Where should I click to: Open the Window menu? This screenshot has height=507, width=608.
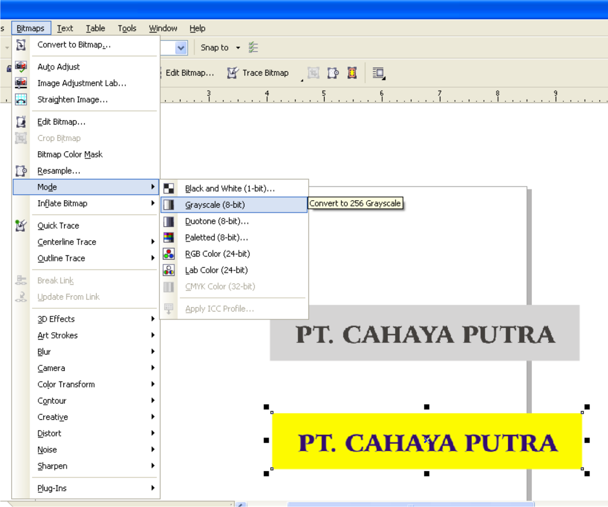coord(163,28)
